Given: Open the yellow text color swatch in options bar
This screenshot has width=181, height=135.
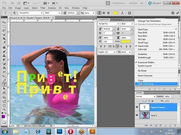Looking at the screenshot, I should tap(115, 13).
